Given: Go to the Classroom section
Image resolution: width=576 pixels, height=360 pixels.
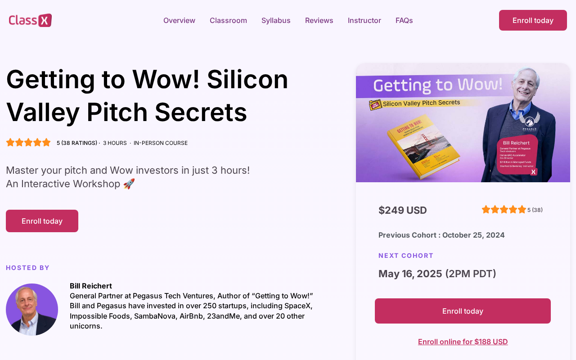Looking at the screenshot, I should click(228, 20).
